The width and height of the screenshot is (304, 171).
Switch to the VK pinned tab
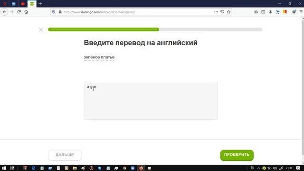click(x=14, y=4)
